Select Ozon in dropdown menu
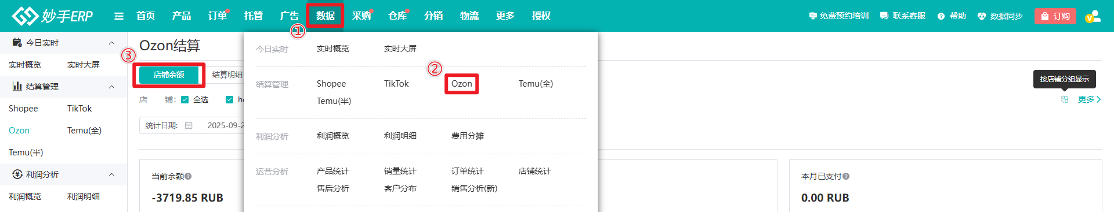The width and height of the screenshot is (1114, 212). pyautogui.click(x=462, y=84)
